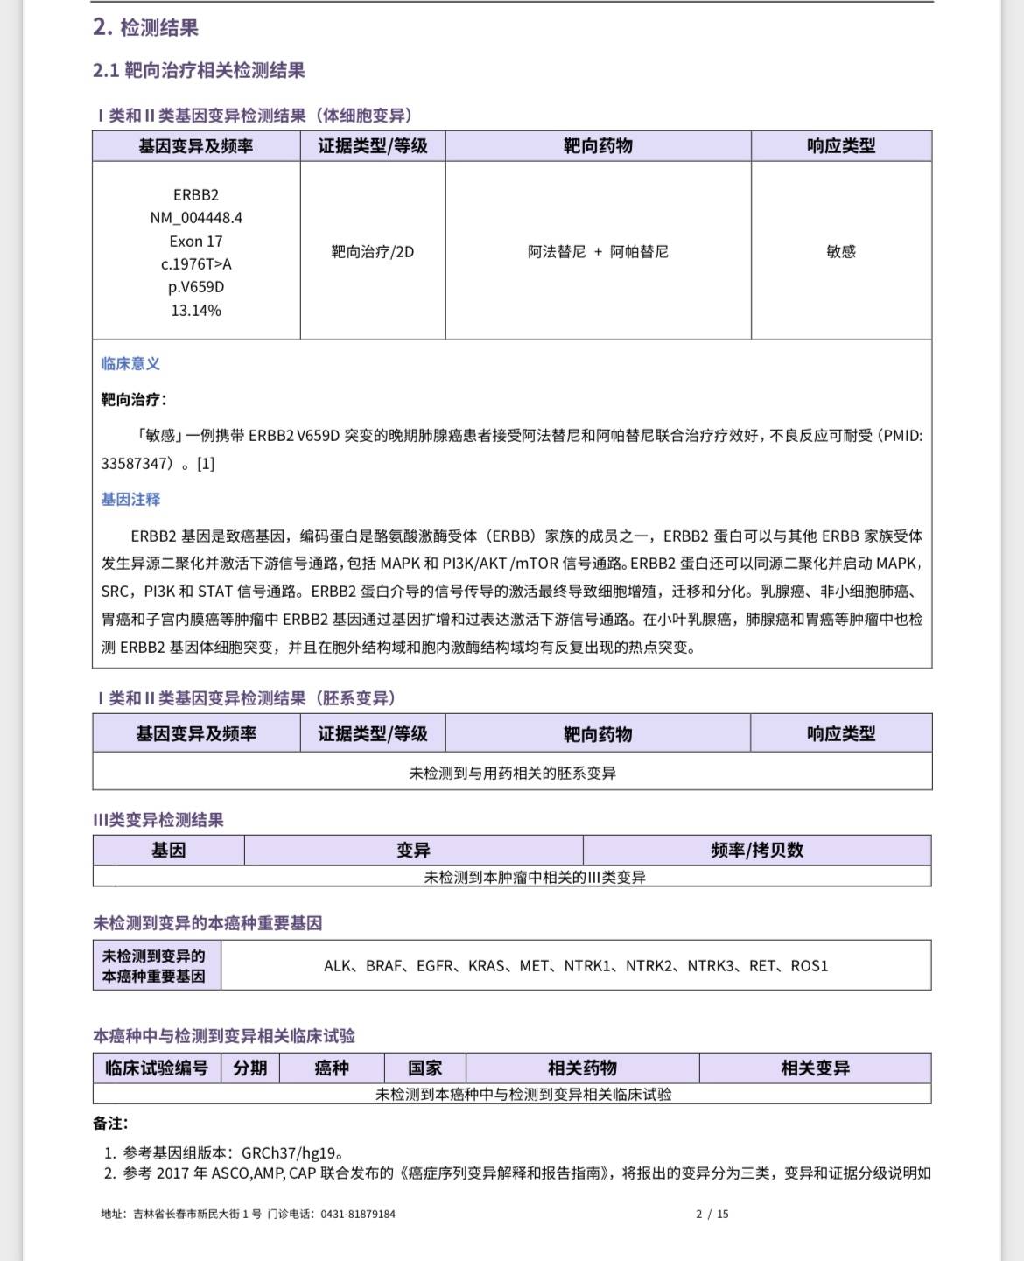This screenshot has height=1261, width=1024.
Task: Select the '2.1 靶向治疗相关检测结果' subheading
Action: click(199, 70)
